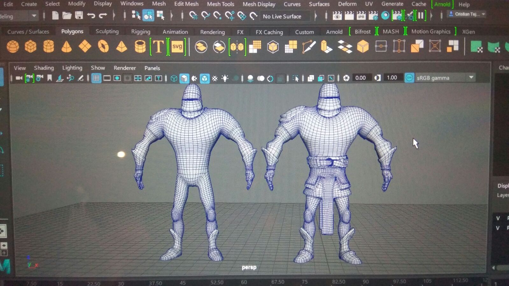Viewport: 509px width, 286px height.
Task: Start IPR render with IPR icon
Action: (x=361, y=16)
